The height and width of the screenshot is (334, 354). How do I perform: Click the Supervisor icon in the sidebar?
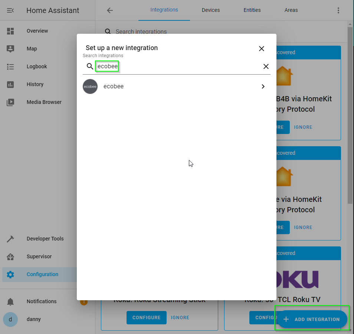10,256
